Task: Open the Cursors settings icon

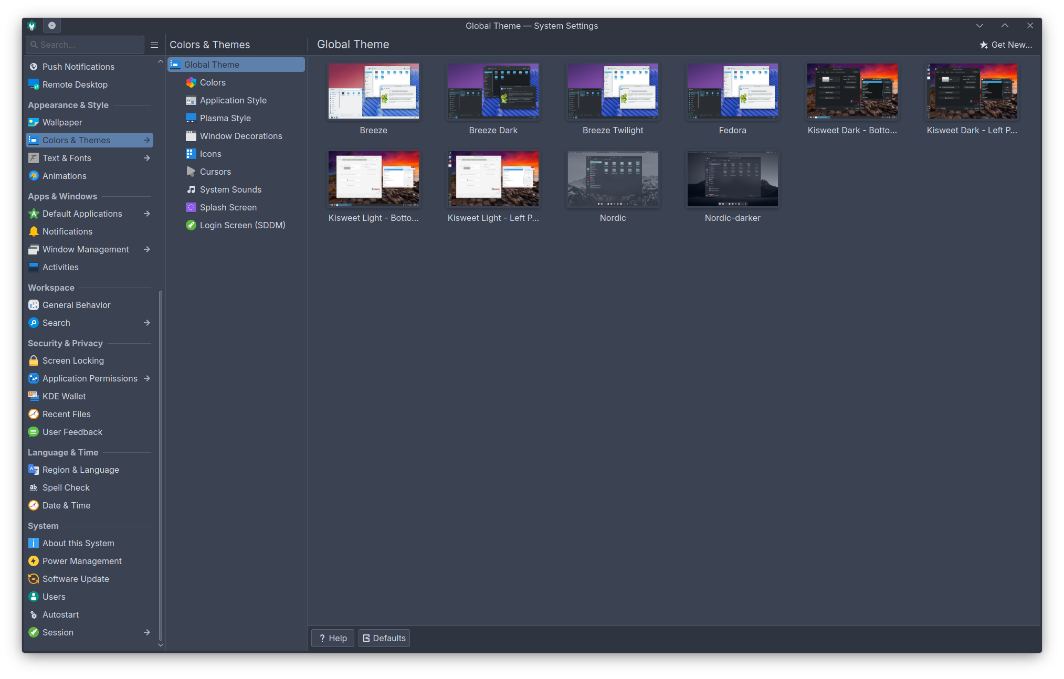Action: point(191,172)
